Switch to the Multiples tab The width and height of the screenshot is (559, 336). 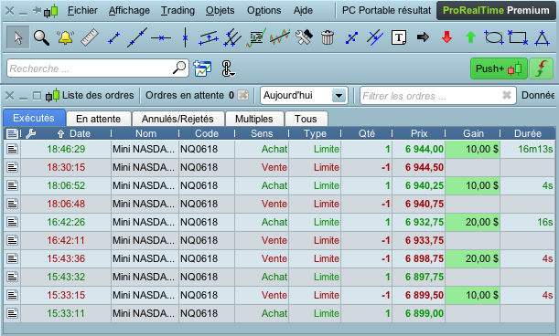click(253, 119)
